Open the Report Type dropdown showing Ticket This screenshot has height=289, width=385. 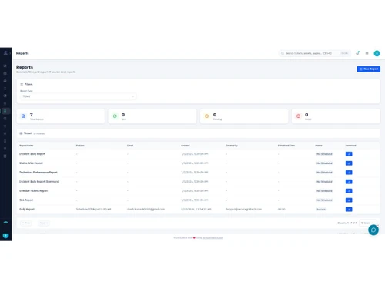pyautogui.click(x=79, y=96)
